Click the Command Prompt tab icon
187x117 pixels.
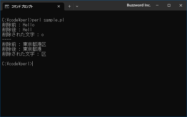[7, 7]
